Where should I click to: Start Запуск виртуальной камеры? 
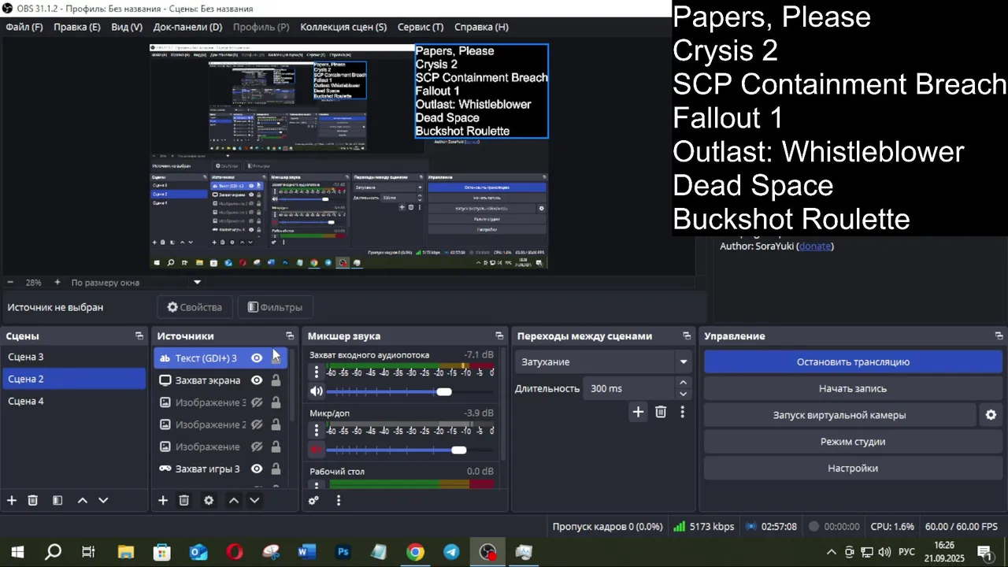pyautogui.click(x=839, y=415)
